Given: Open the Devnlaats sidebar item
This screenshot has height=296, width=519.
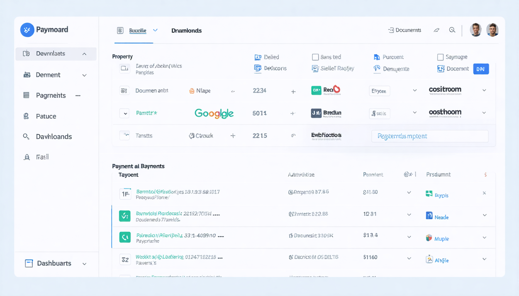Looking at the screenshot, I should click(56, 54).
